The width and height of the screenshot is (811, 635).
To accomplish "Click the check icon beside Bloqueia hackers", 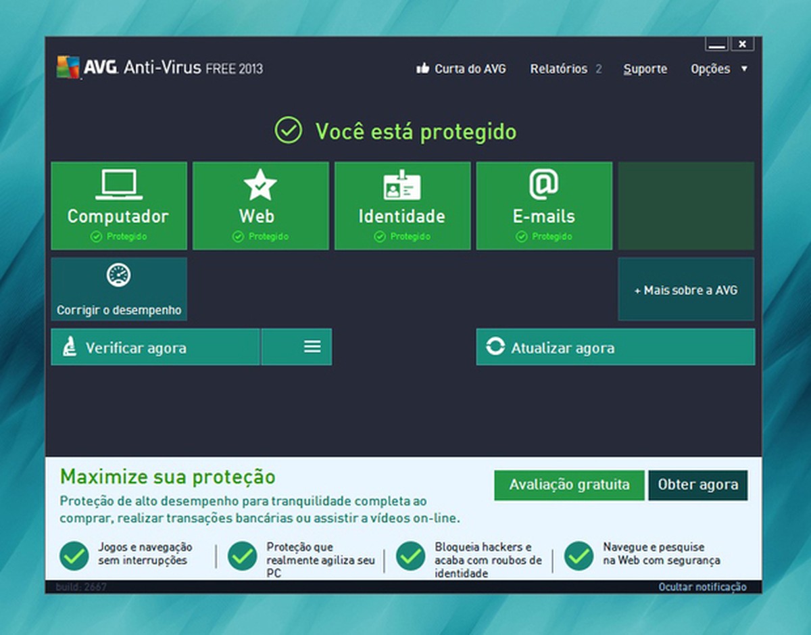I will click(x=410, y=556).
